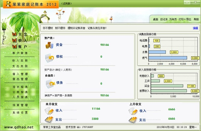This screenshot has height=131, width=201.
Task: Click 支出 label under 上月收支
Action: (142, 120)
